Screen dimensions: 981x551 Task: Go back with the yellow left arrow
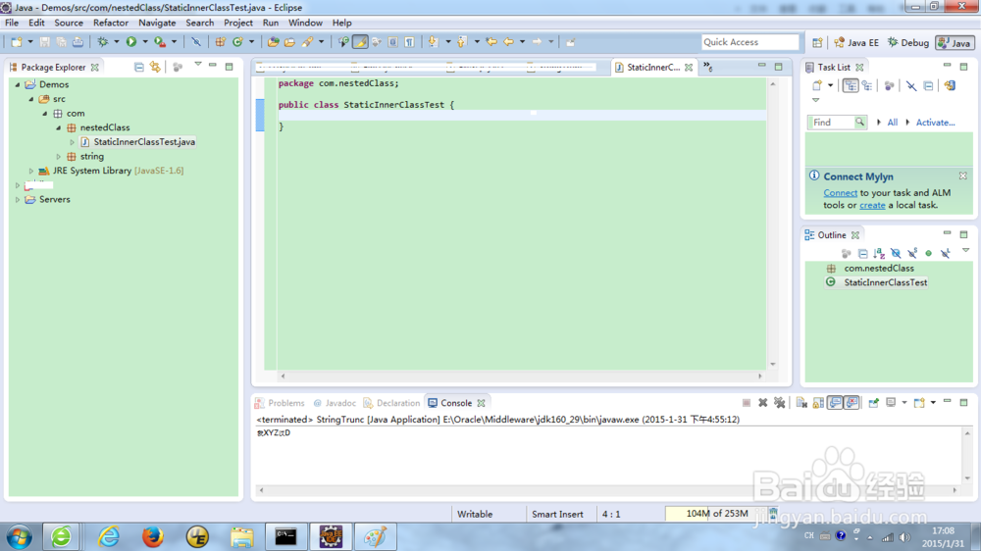pos(508,42)
